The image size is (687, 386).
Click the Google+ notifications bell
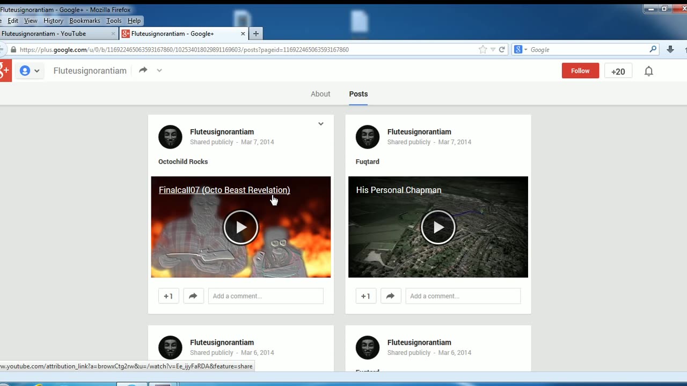tap(649, 71)
